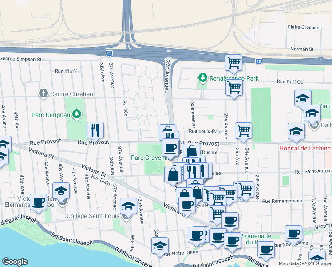Image resolution: width=332 pixels, height=267 pixels.
Task: Click the shopping cart marker nearest 23e Avenue
Action: tap(245, 190)
